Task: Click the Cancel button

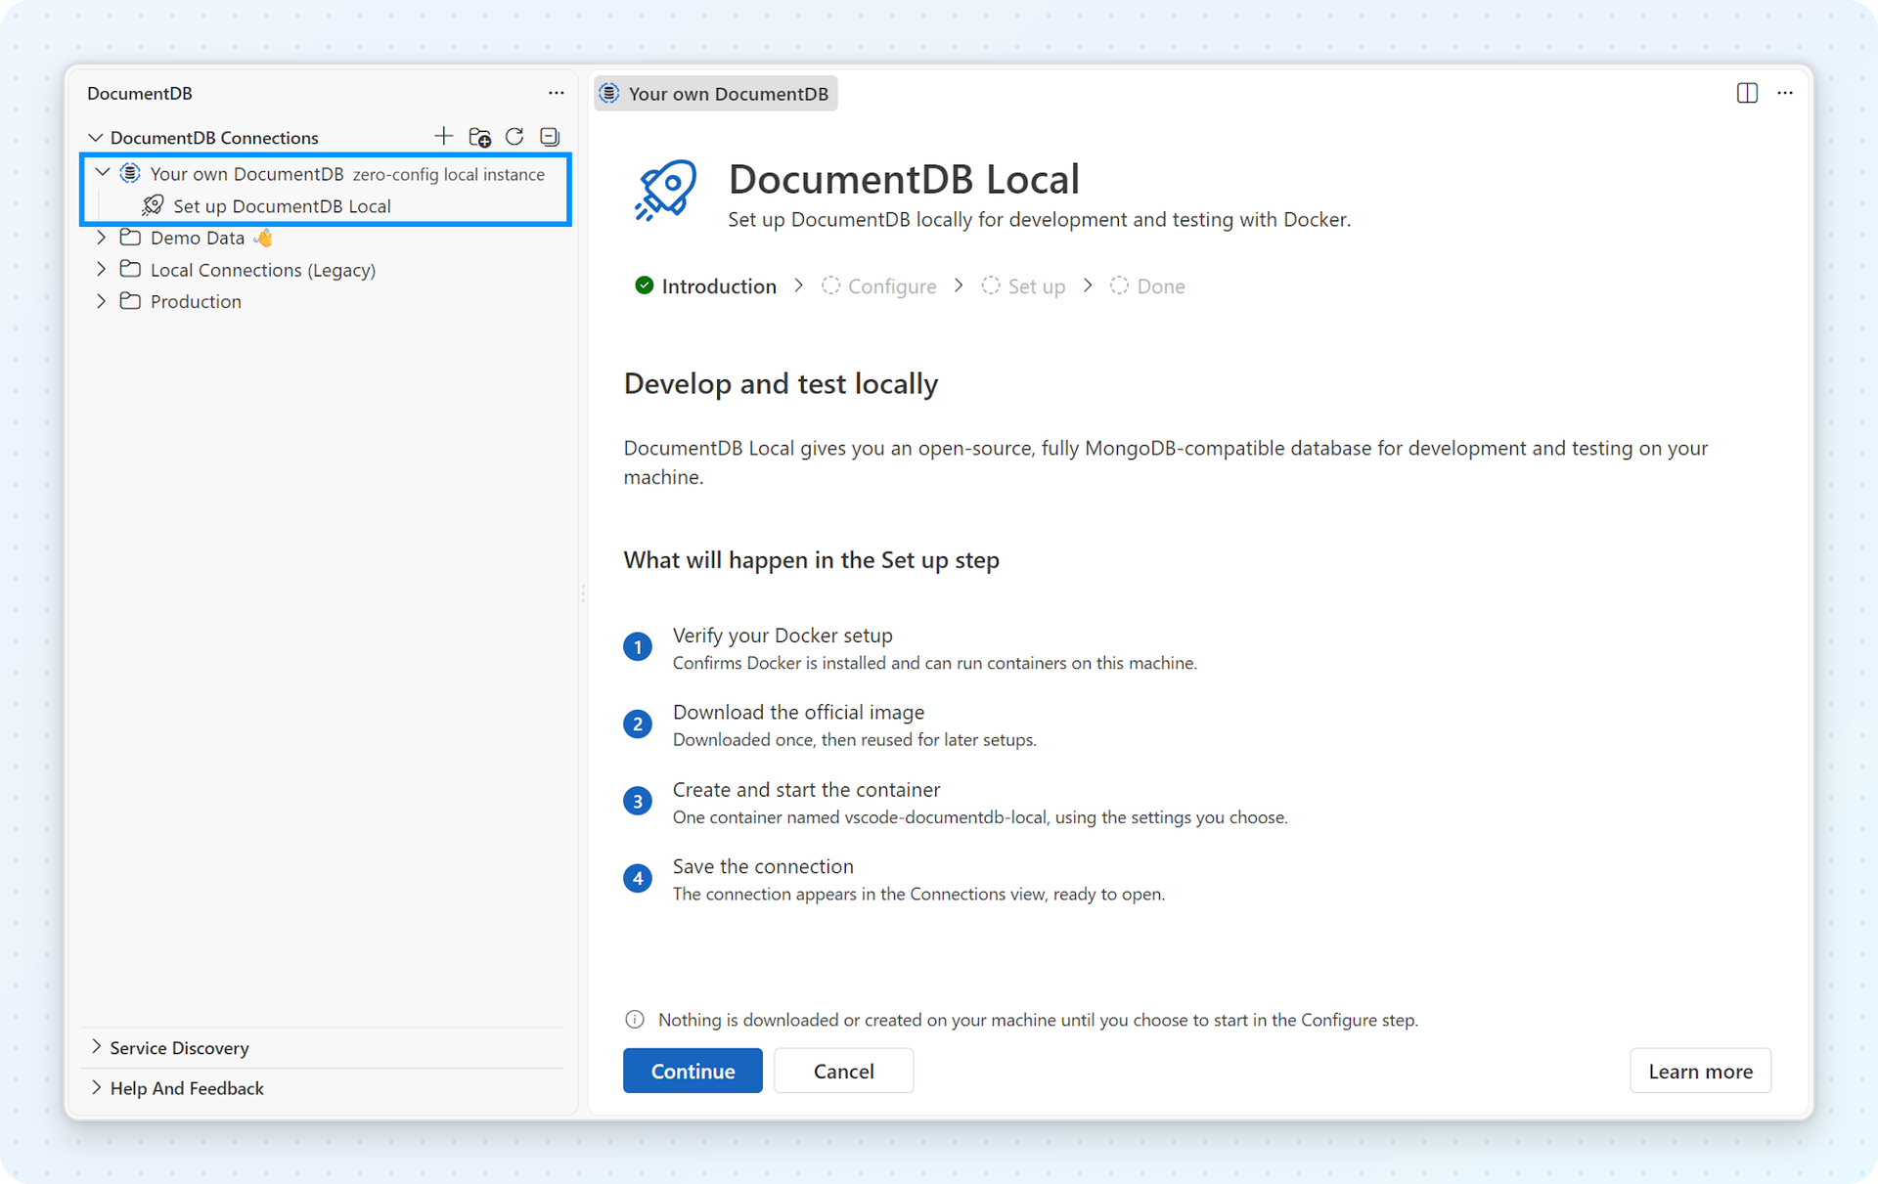Action: tap(844, 1071)
